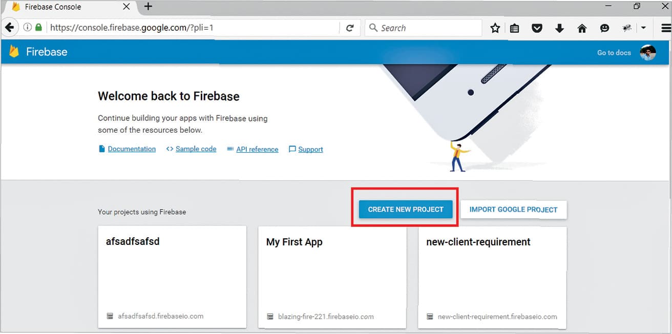
Task: Click the Create New Project button
Action: (405, 210)
